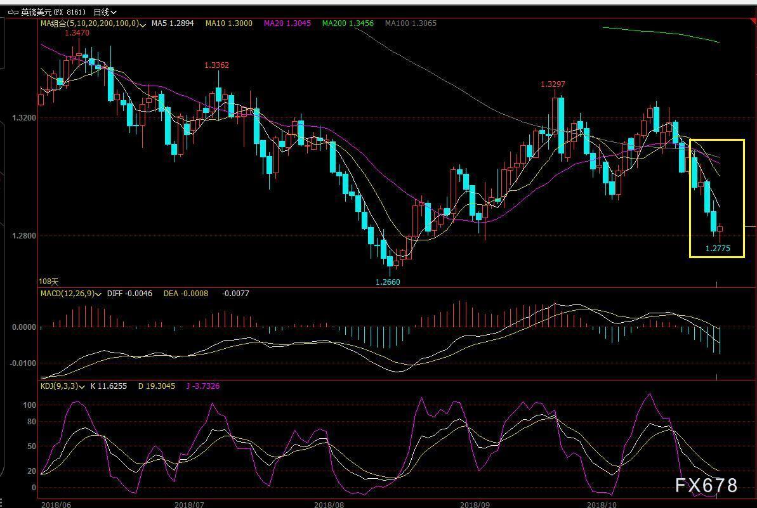Image resolution: width=757 pixels, height=508 pixels.
Task: Click the magenta MA20 1.3045 legend
Action: click(x=287, y=23)
